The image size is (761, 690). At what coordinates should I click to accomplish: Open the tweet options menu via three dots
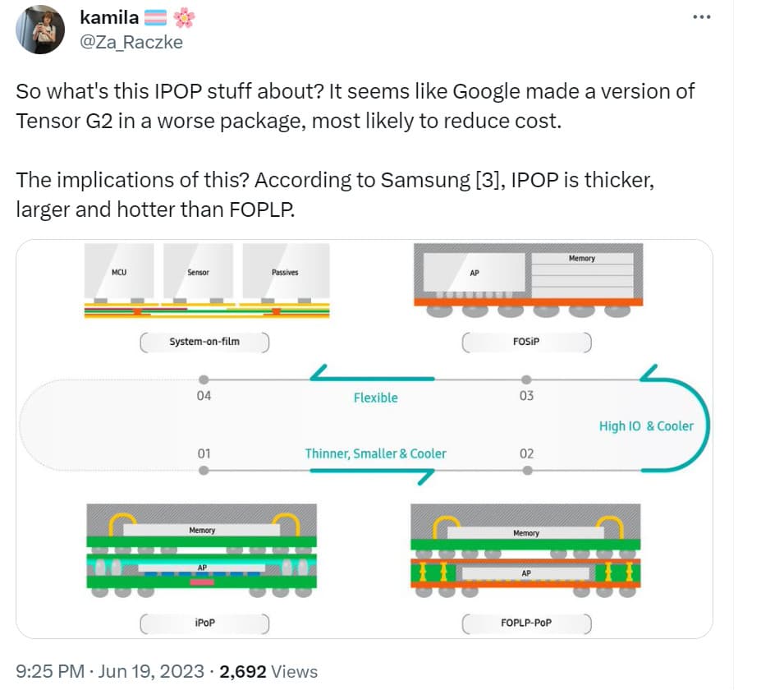pyautogui.click(x=701, y=15)
